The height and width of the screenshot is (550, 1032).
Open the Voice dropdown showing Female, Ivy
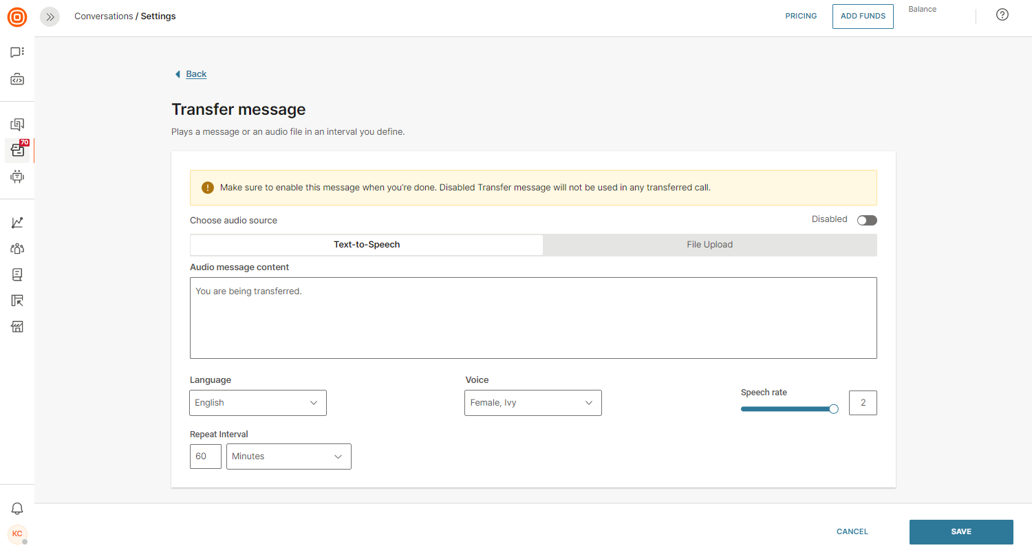(x=533, y=403)
